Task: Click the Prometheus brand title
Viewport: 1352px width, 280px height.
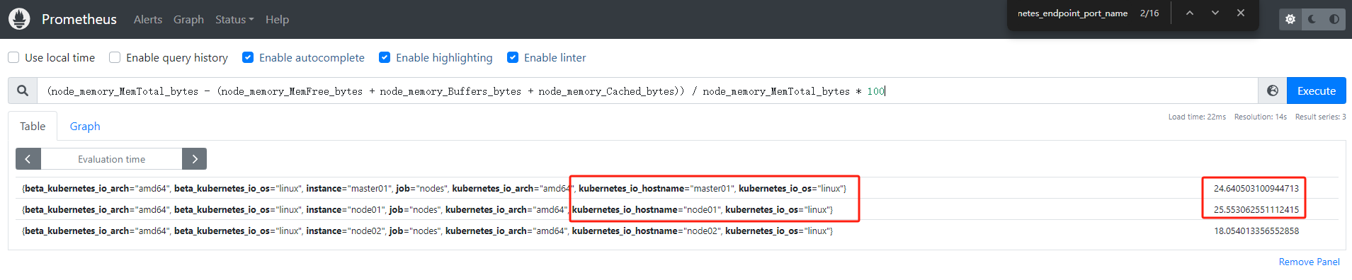Action: coord(79,19)
